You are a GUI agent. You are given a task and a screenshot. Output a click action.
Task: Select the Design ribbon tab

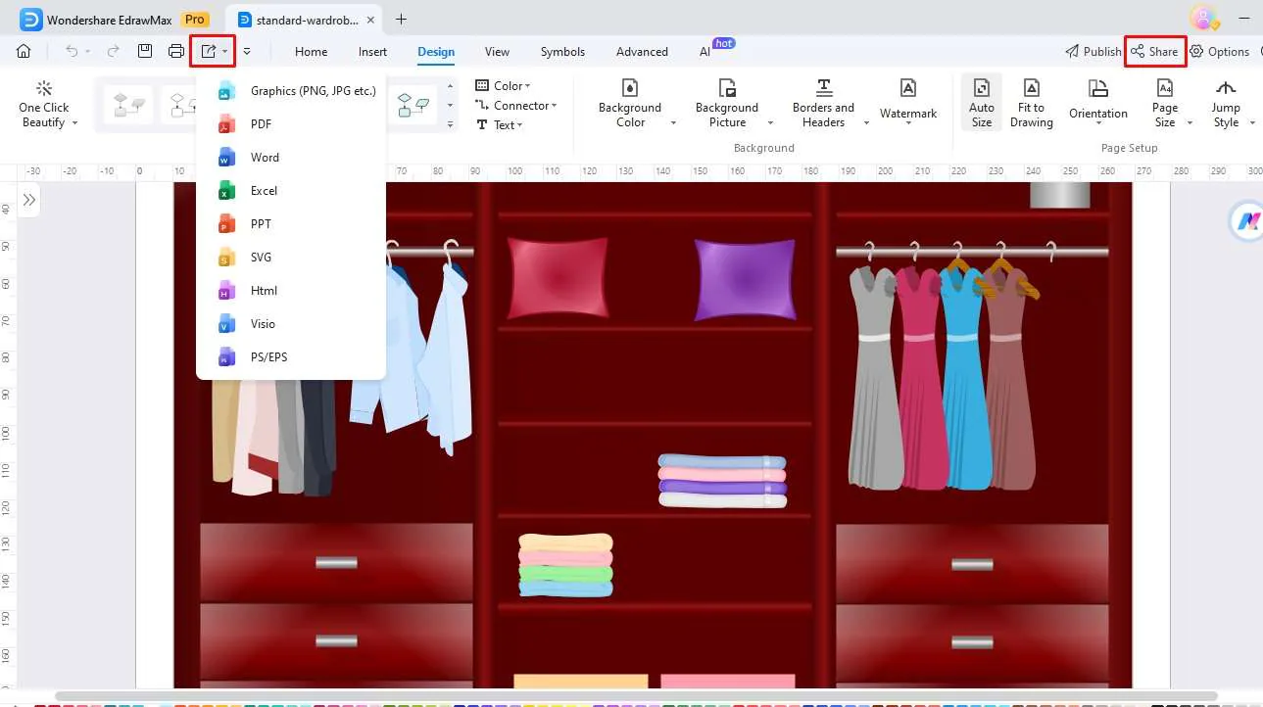pos(436,52)
